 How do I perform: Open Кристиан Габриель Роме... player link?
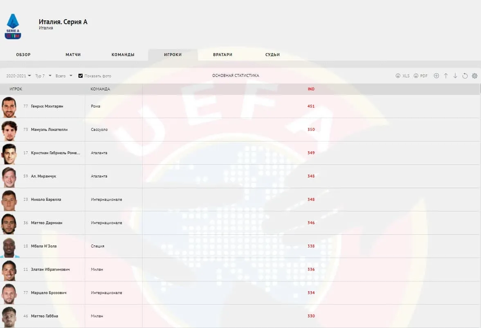[56, 153]
